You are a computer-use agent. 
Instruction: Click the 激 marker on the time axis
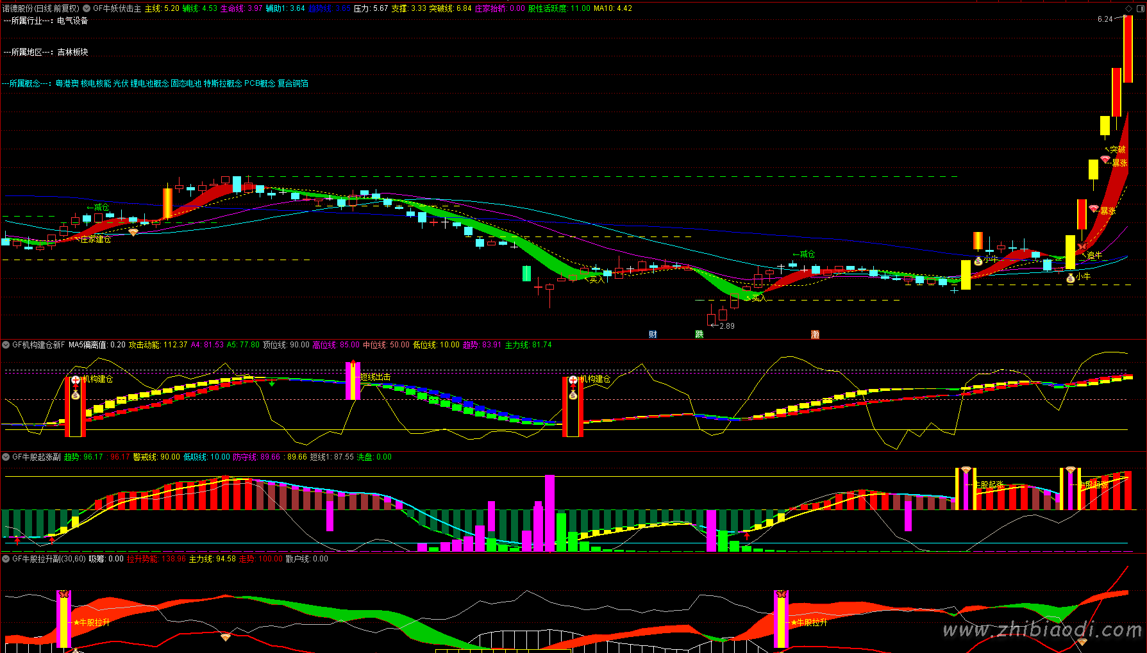(x=815, y=335)
